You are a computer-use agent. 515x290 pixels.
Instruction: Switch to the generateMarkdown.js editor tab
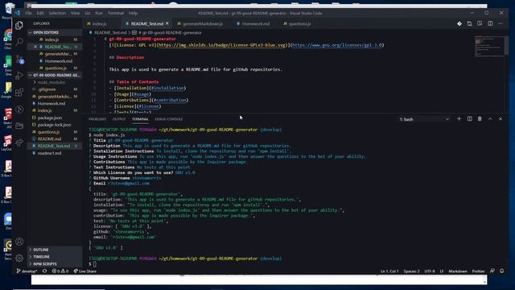click(x=202, y=23)
